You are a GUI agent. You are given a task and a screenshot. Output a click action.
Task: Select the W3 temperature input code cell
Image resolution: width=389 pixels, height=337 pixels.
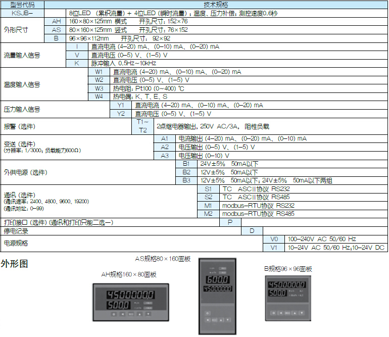click(x=99, y=88)
